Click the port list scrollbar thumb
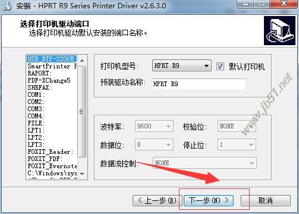299x214 pixels. (82, 111)
